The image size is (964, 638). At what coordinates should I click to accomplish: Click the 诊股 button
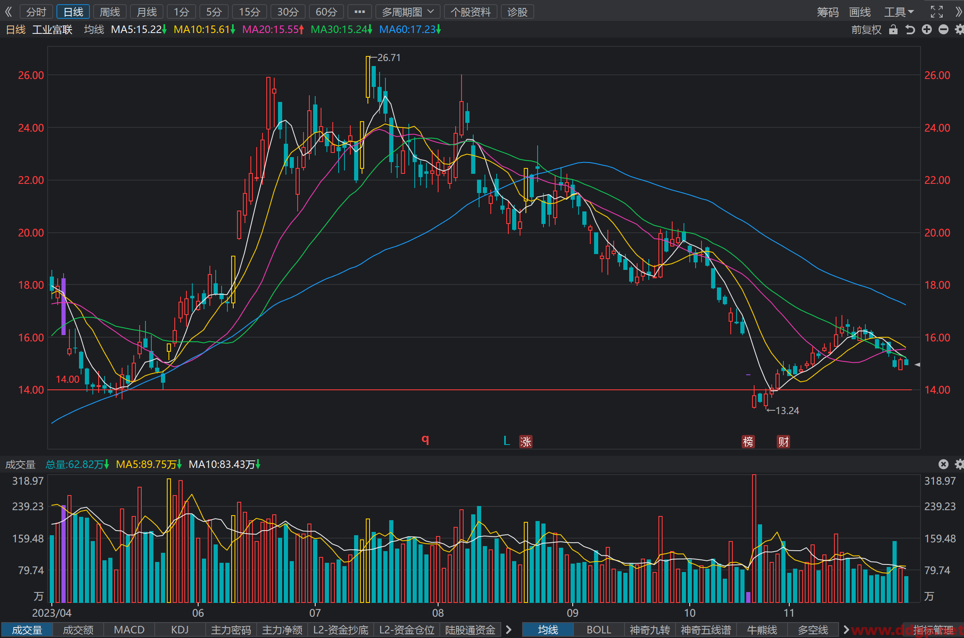(x=517, y=12)
